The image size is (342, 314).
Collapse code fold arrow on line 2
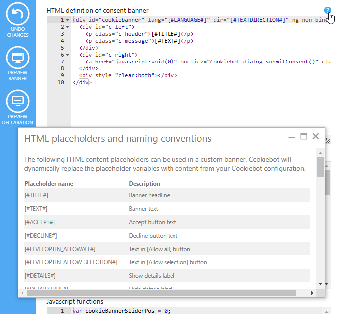click(68, 27)
